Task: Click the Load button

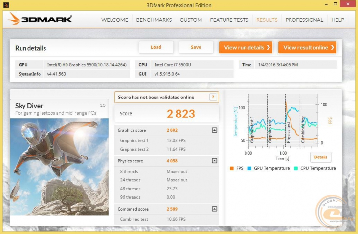Action: point(156,47)
